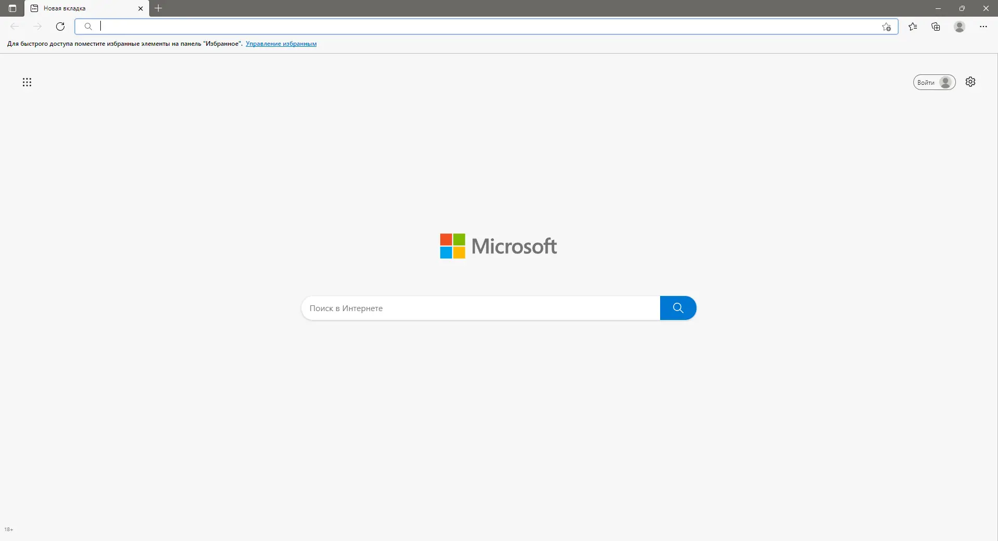Focus the "Поиск в Интернете" search field
Image resolution: width=998 pixels, height=541 pixels.
[x=481, y=308]
